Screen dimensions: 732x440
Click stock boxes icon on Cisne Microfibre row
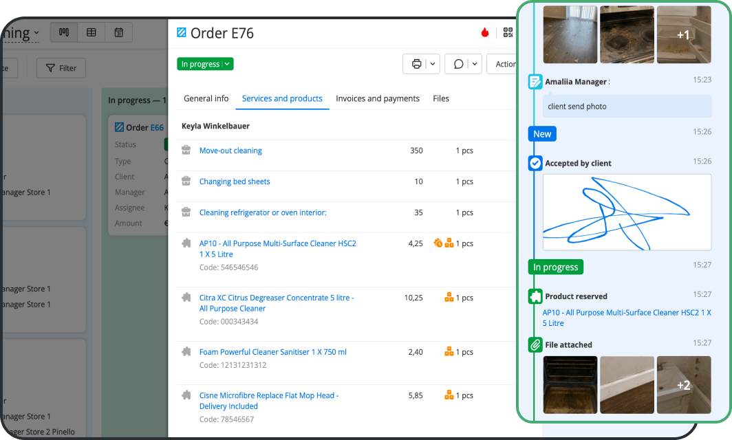tap(449, 395)
